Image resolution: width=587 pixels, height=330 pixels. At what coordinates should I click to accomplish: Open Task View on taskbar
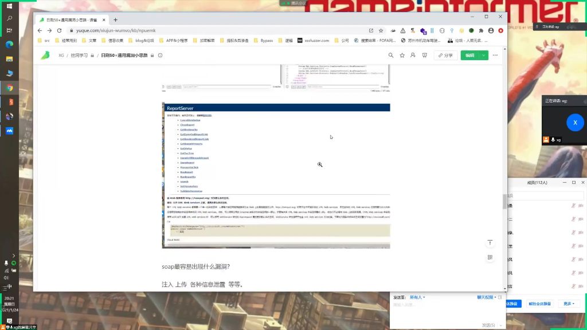tap(9, 30)
